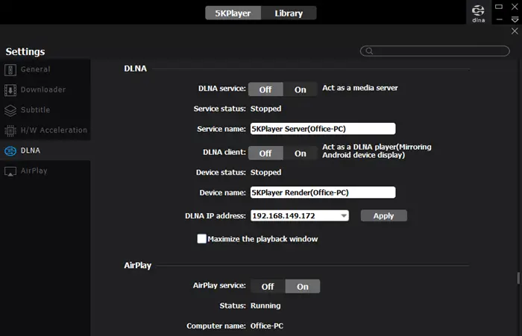Expand the DLNA IP address dropdown
The width and height of the screenshot is (522, 336).
coord(344,216)
